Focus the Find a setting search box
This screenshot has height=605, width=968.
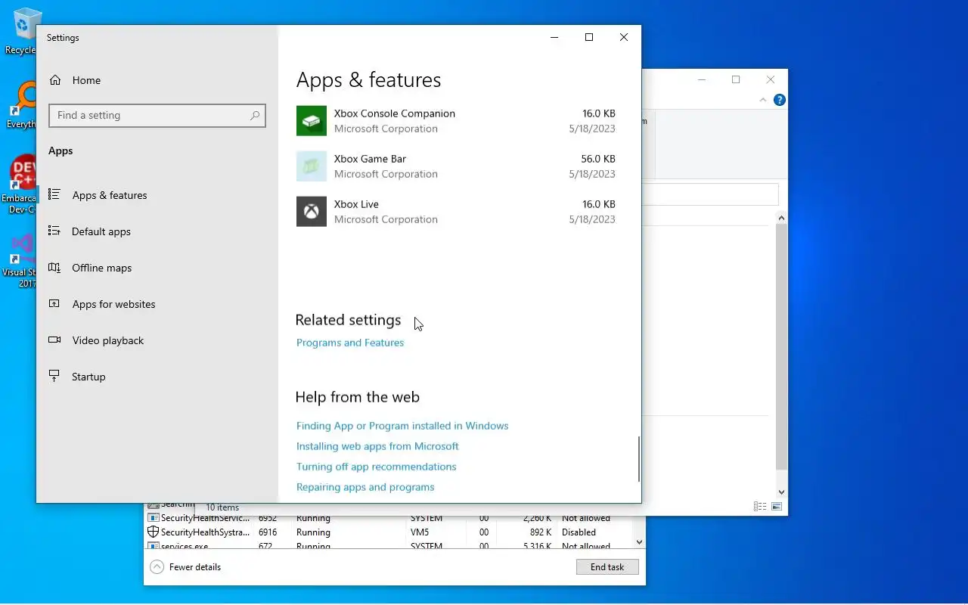tap(157, 115)
